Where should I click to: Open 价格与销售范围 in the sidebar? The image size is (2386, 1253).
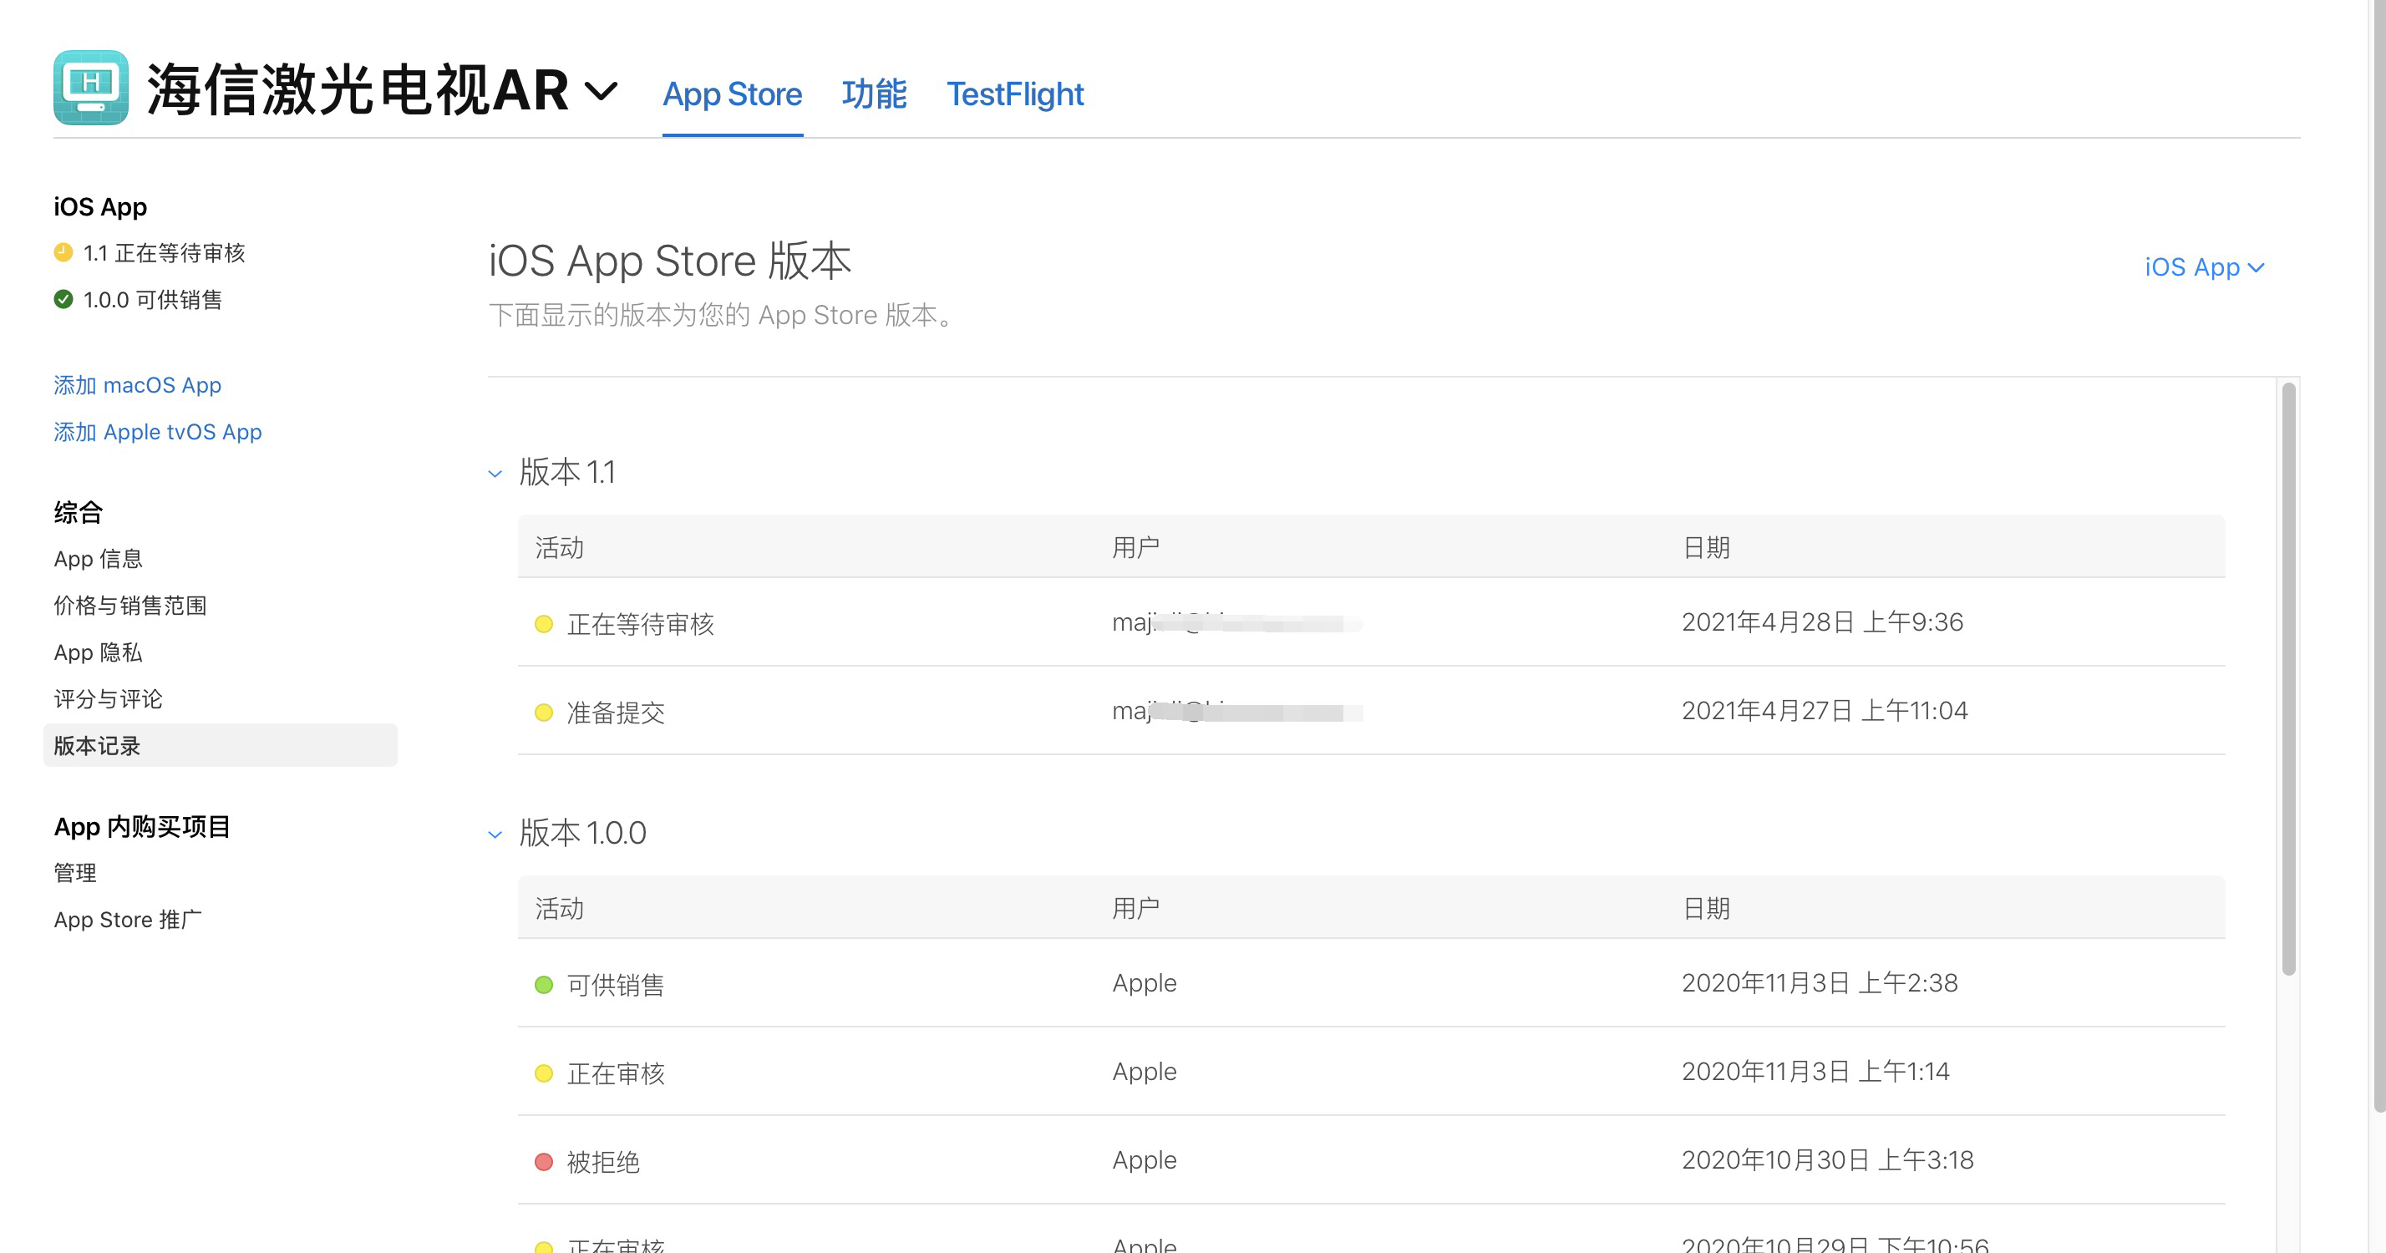pos(129,605)
